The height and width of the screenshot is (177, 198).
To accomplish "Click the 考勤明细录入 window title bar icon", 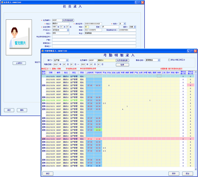I will [x=42, y=51].
